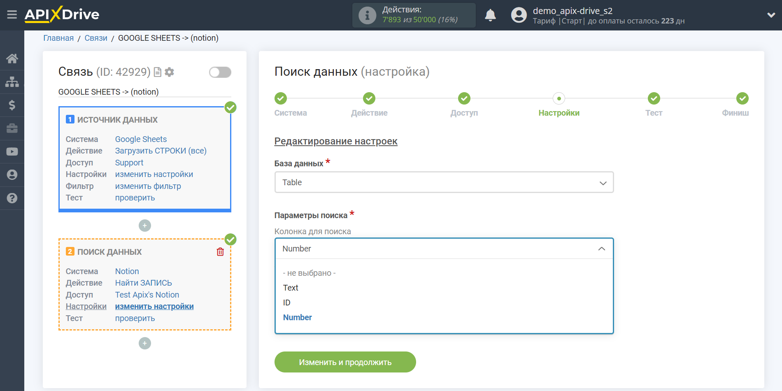Image resolution: width=782 pixels, height=391 pixels.
Task: Go to the Тест step tab
Action: coord(654,113)
